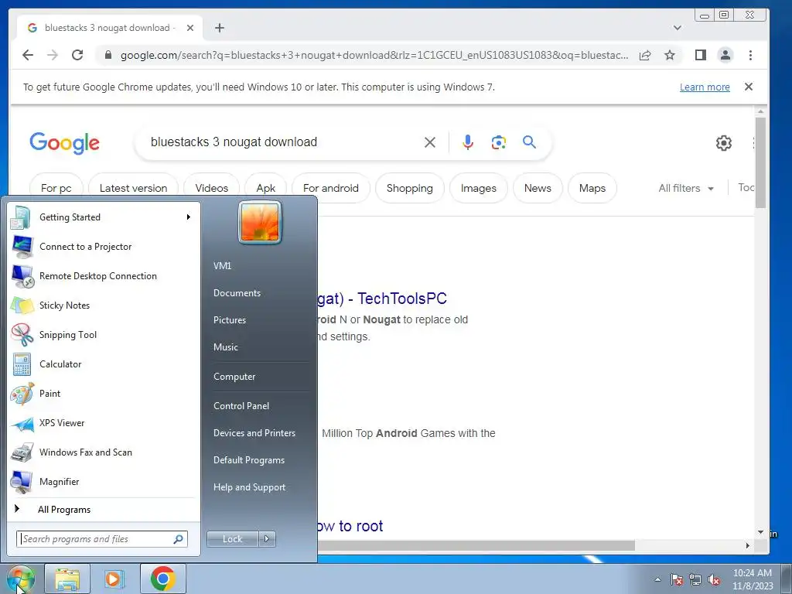
Task: Click Chrome icon in taskbar
Action: click(162, 579)
